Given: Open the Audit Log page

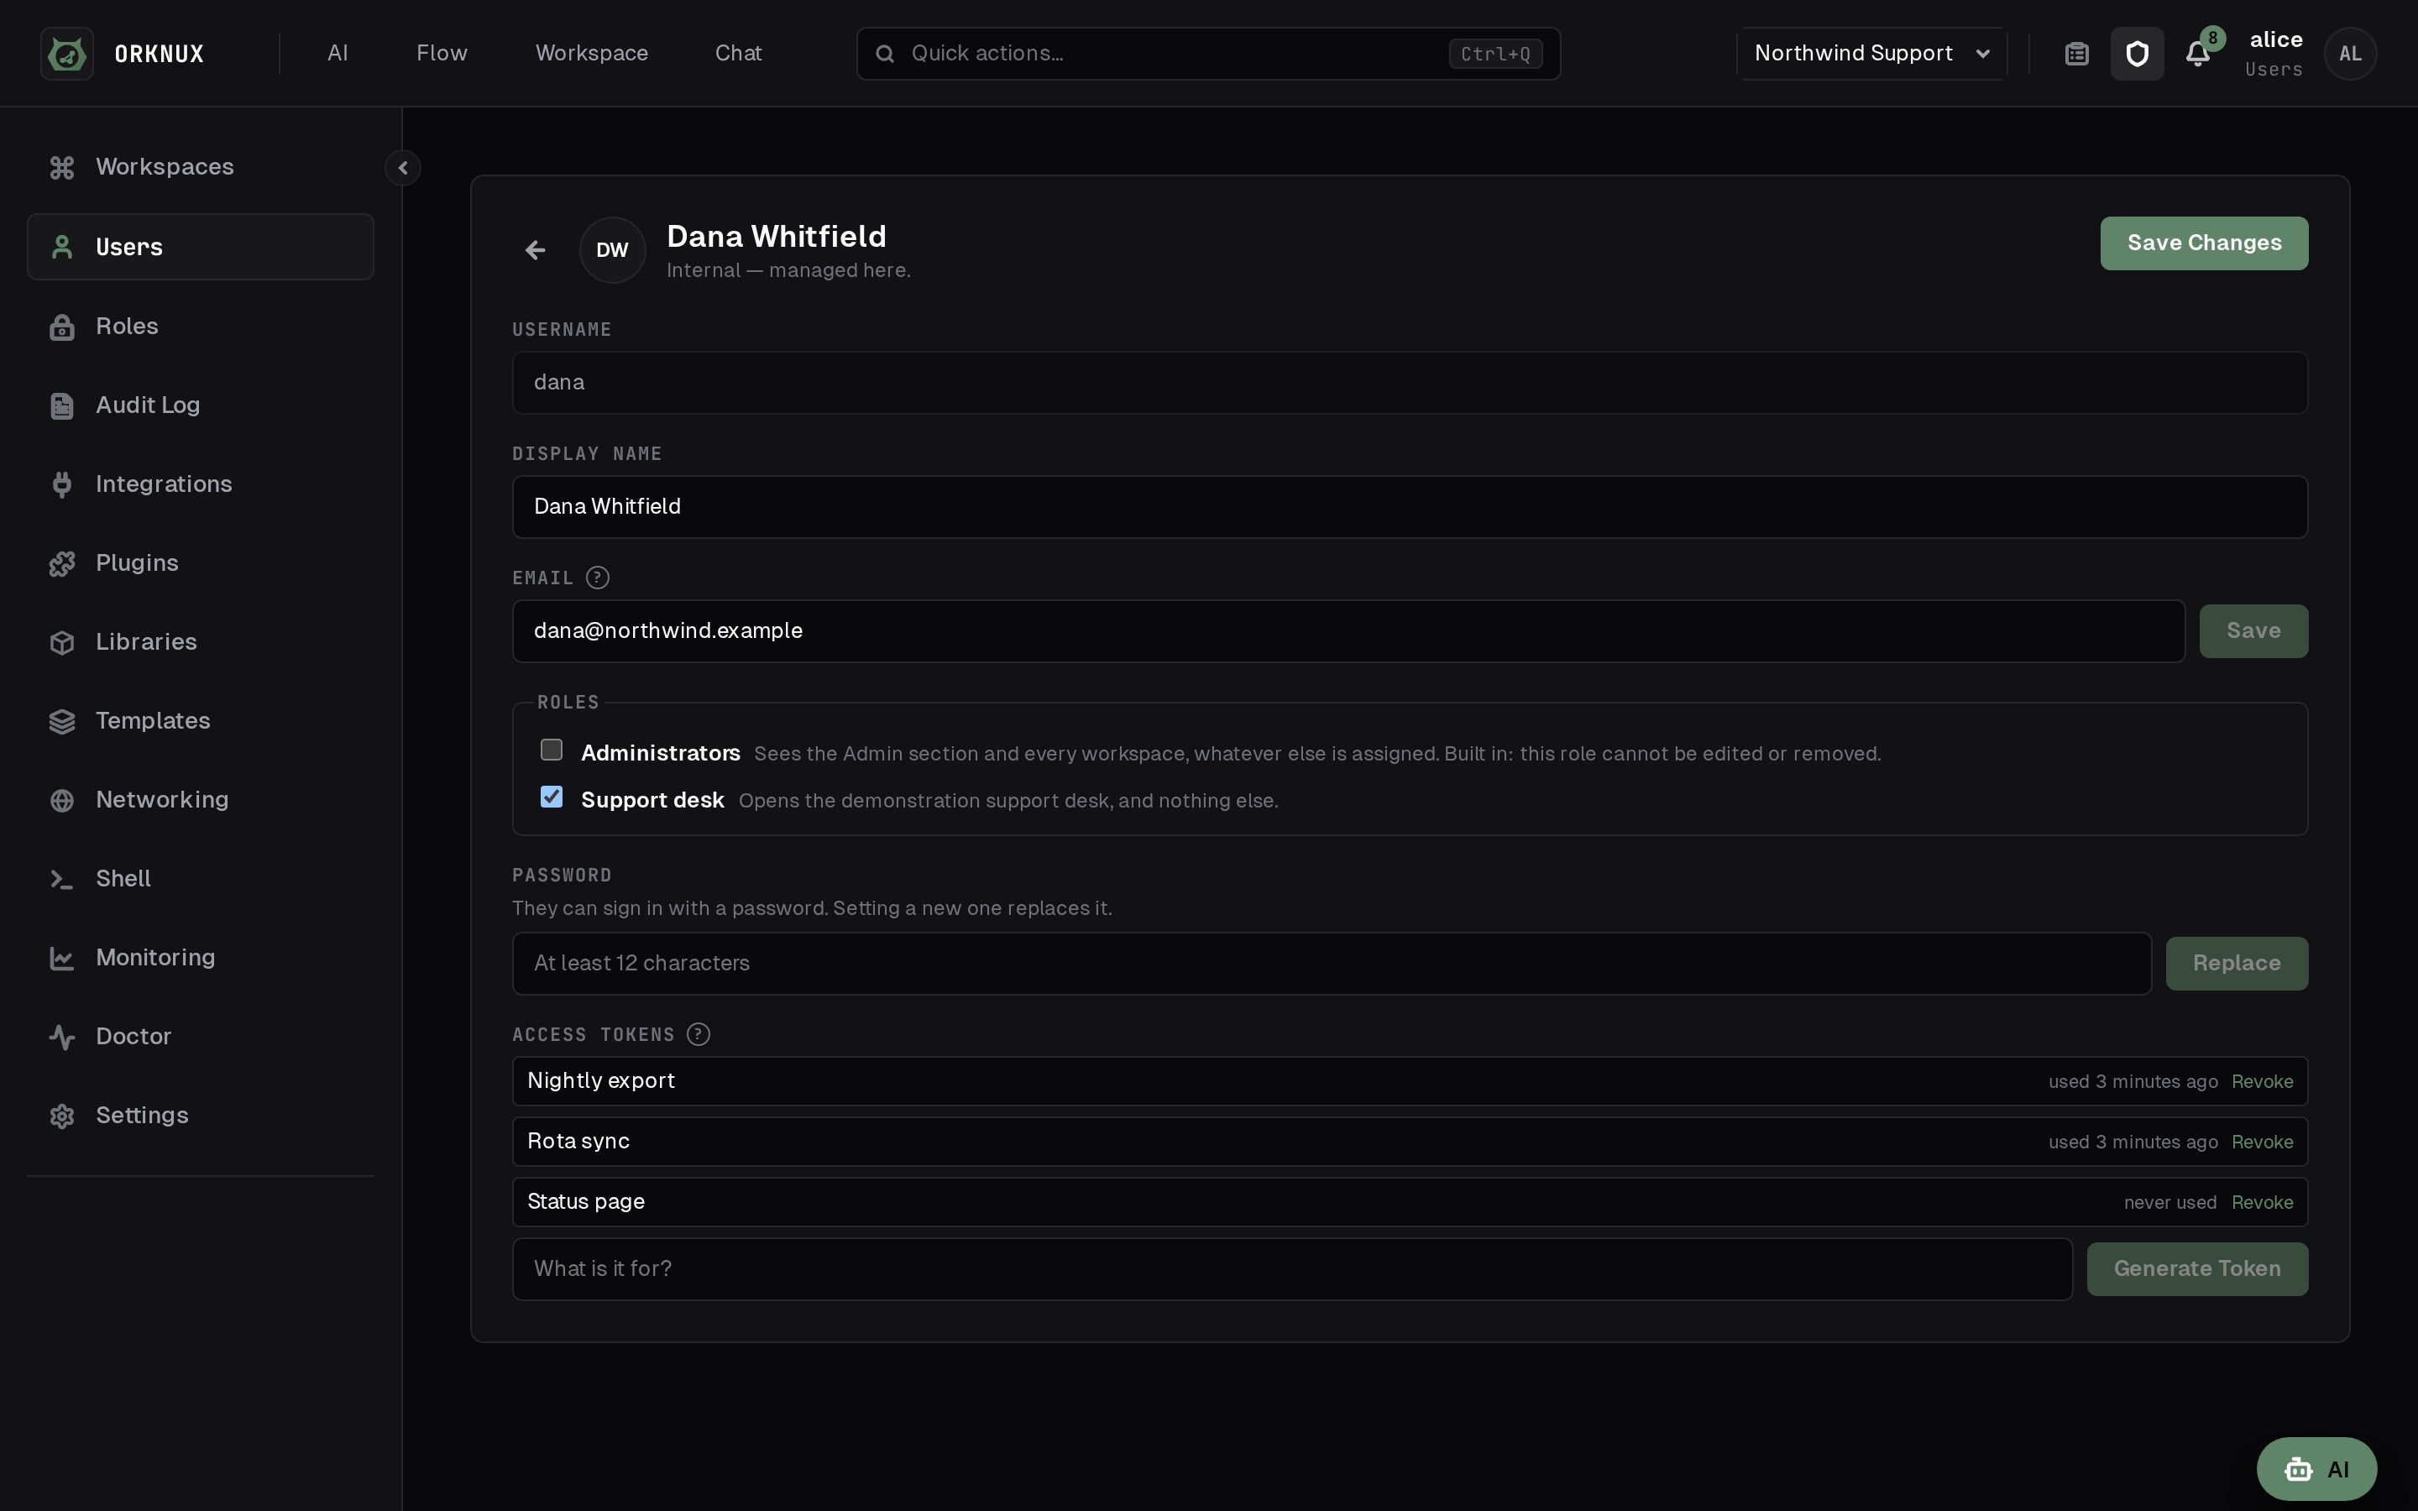Looking at the screenshot, I should pyautogui.click(x=200, y=405).
